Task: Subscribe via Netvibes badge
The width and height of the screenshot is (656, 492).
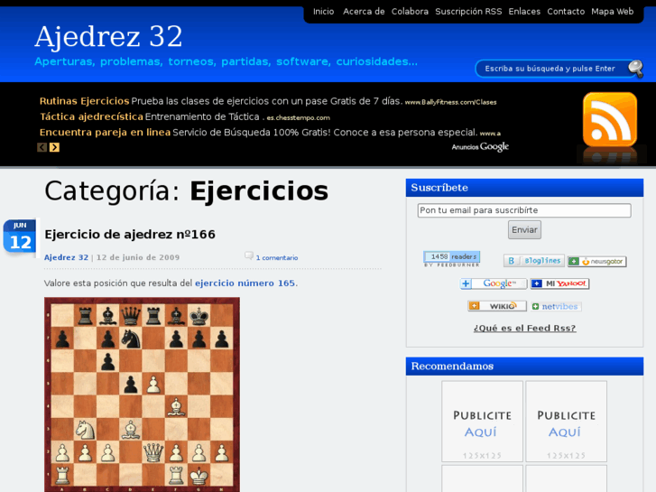Action: tap(556, 307)
